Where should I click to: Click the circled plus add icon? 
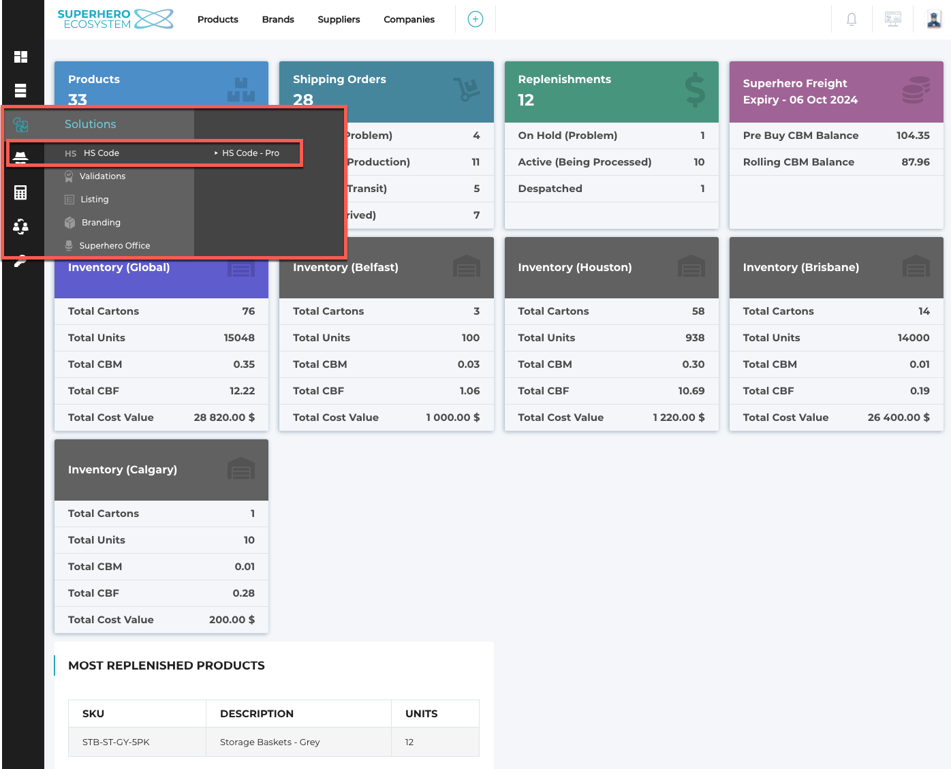coord(475,19)
